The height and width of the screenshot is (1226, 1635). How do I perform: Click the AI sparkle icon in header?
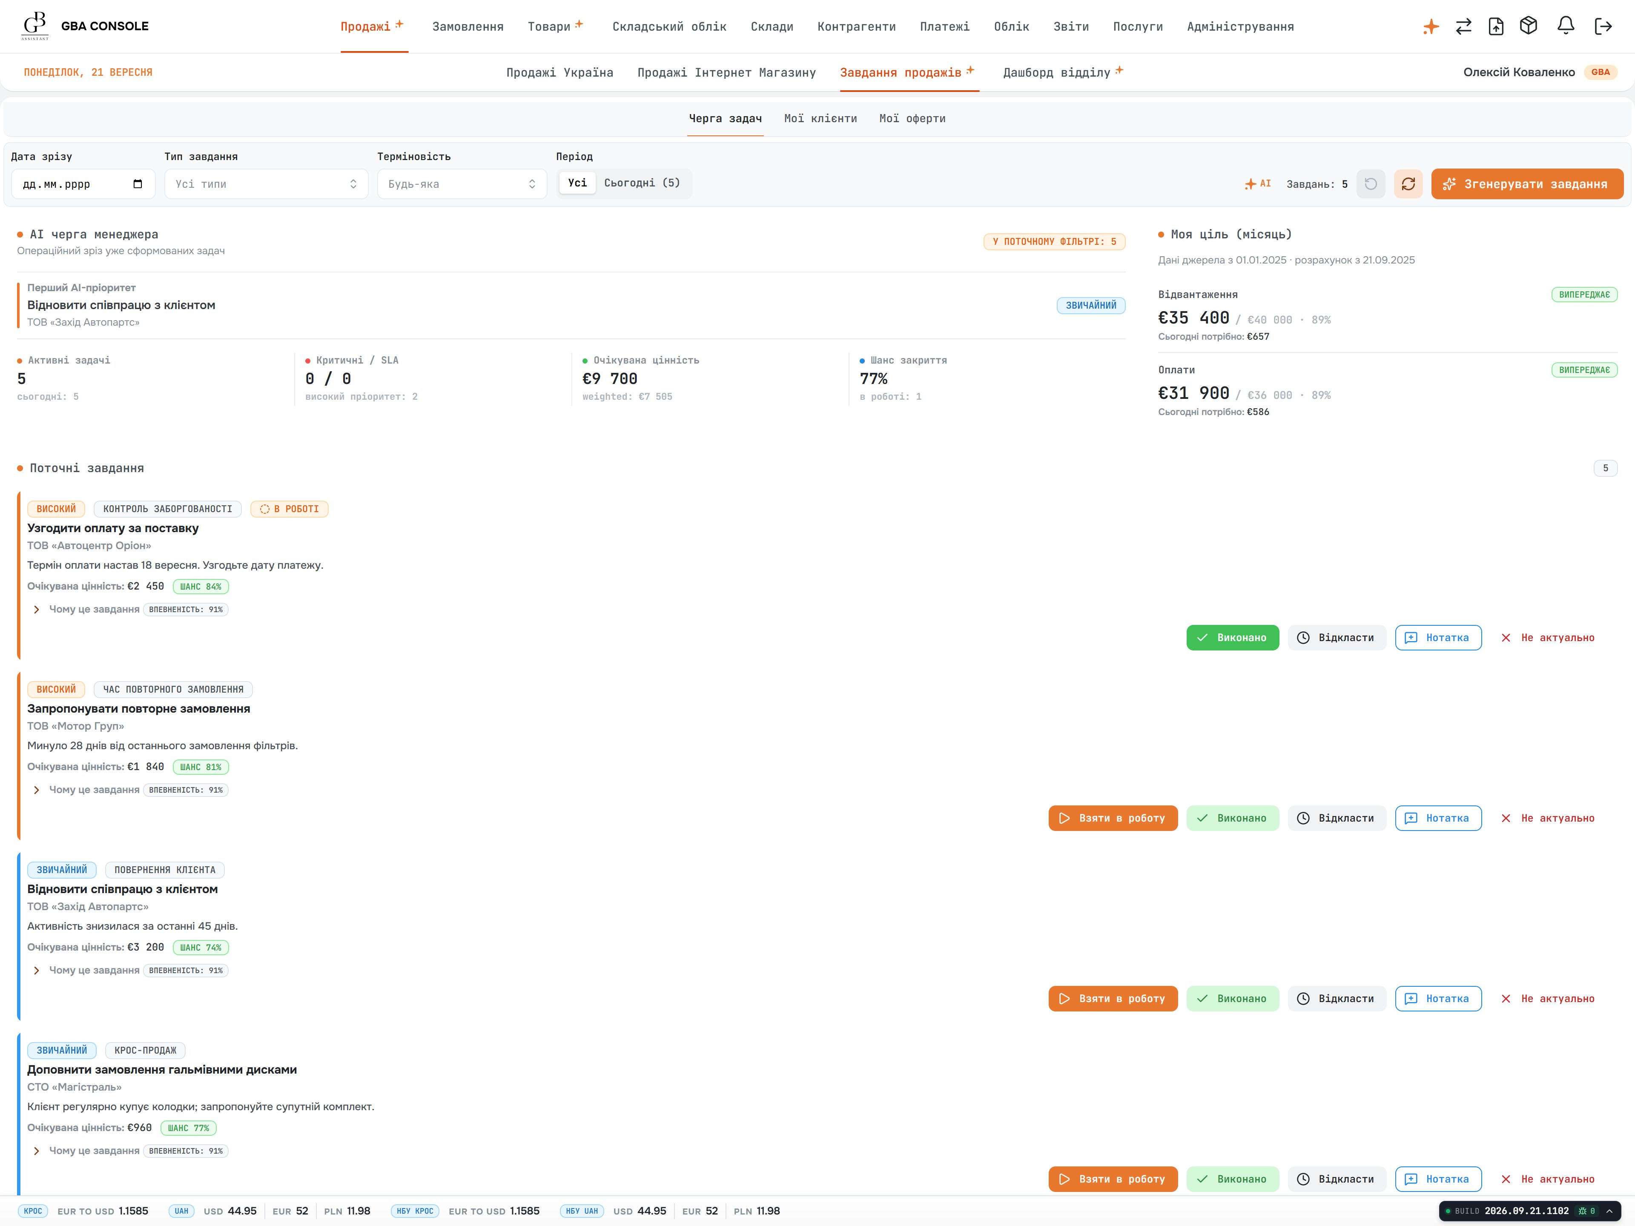(x=1431, y=27)
